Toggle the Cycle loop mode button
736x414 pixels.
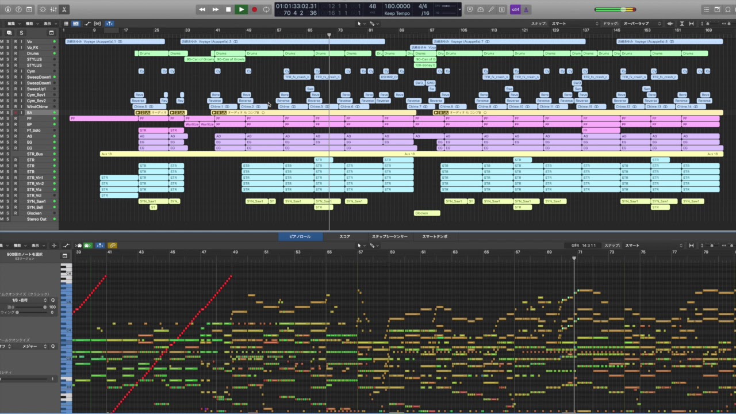266,9
